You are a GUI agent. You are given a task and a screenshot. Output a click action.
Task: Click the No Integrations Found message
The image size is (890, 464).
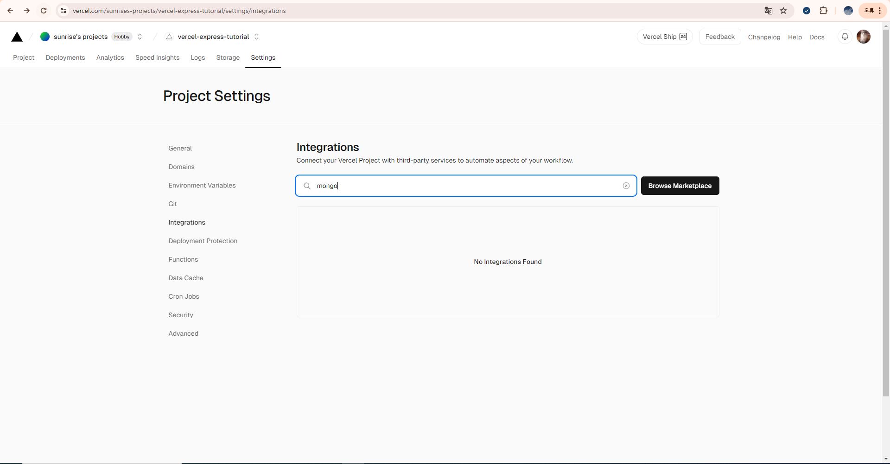tap(508, 262)
